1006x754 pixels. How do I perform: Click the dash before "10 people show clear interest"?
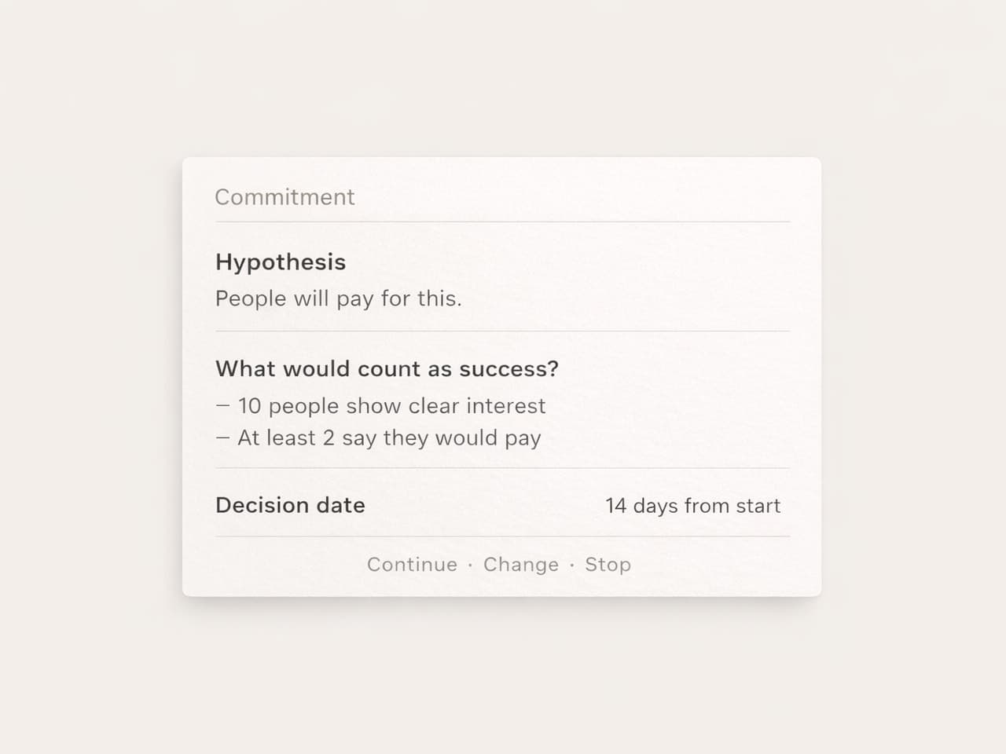click(223, 406)
